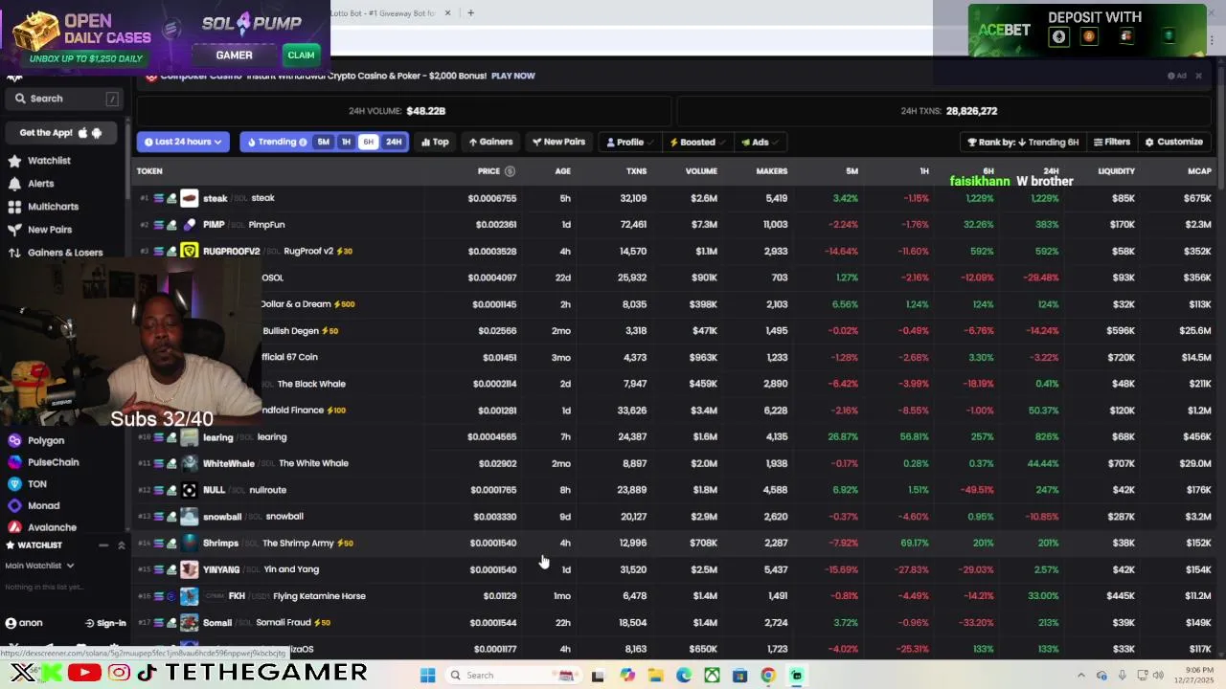
Task: Open The White Whale token row
Action: (x=673, y=463)
